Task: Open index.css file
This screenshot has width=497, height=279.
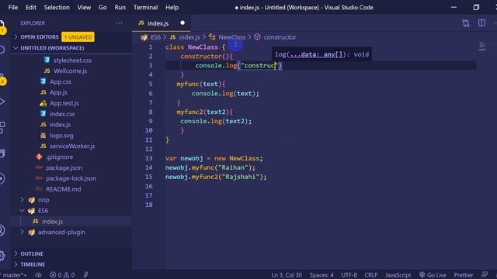Action: (62, 114)
